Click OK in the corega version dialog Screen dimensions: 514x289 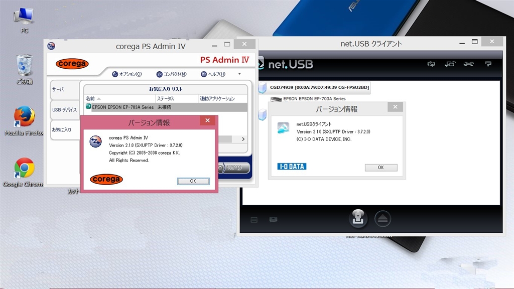pyautogui.click(x=193, y=181)
